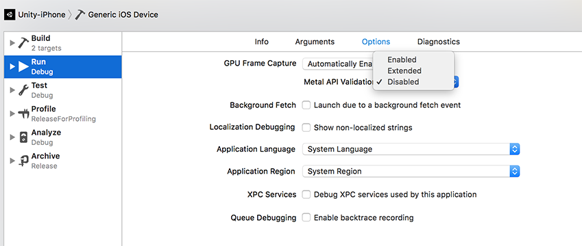Image resolution: width=582 pixels, height=246 pixels.
Task: Click the Profile instrument icon
Action: pos(24,113)
